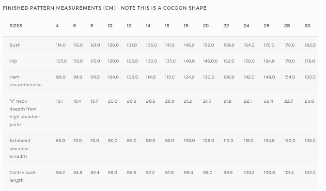Select the 182.0 bust measurement

pos(310,45)
